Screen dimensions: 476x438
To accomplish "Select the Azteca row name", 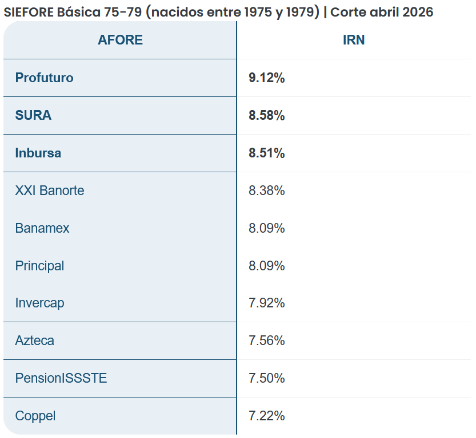I will pos(35,340).
